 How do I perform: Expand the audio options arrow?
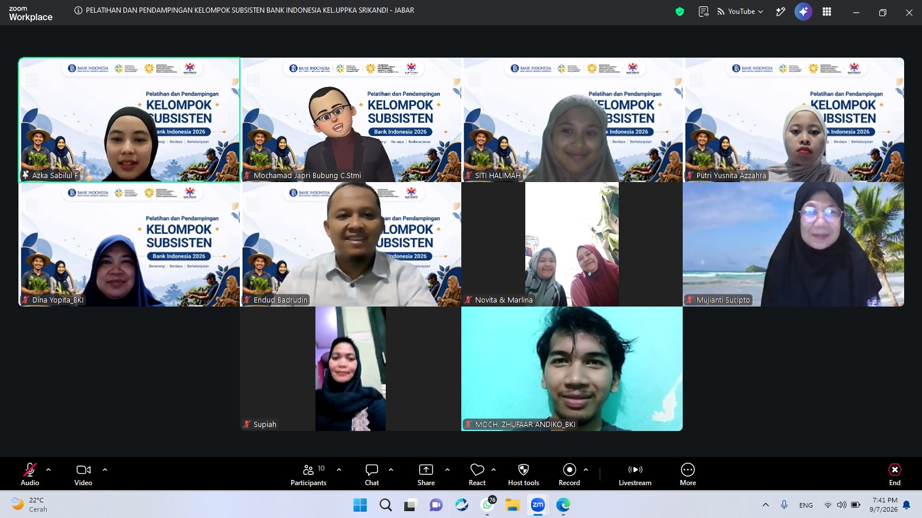tap(48, 470)
